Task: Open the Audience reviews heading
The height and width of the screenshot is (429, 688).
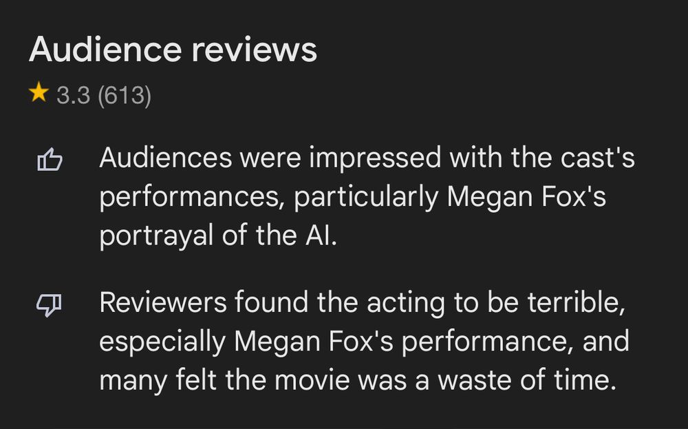Action: (173, 50)
